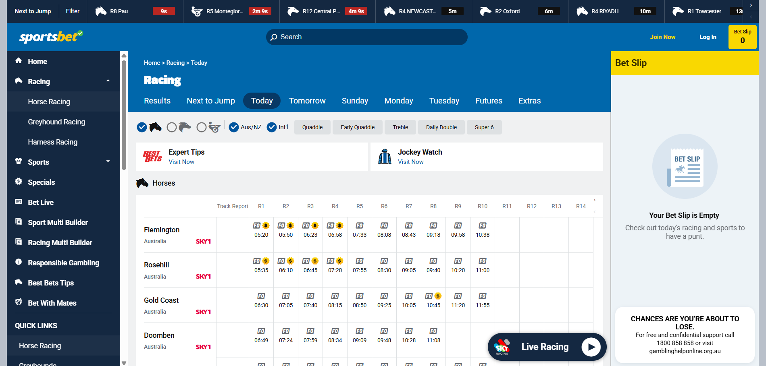Click the Sky Racing logo icon
The width and height of the screenshot is (766, 366).
[502, 347]
